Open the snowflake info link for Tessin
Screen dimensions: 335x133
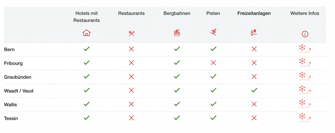(x=305, y=117)
